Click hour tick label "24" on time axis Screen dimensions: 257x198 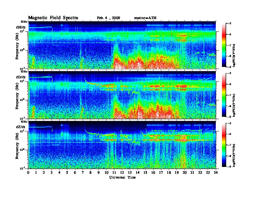(216, 173)
